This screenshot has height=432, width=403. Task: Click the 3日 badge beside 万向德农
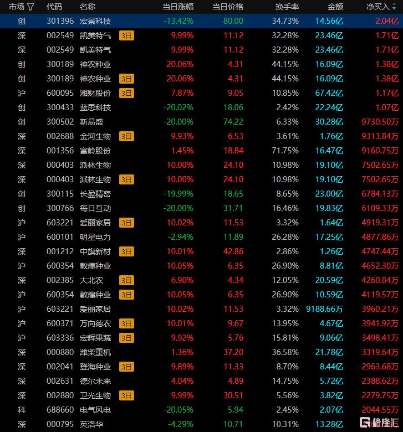click(x=126, y=323)
